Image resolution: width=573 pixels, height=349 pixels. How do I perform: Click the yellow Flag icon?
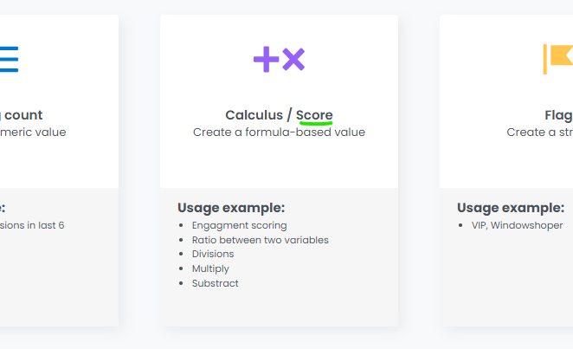tap(557, 59)
